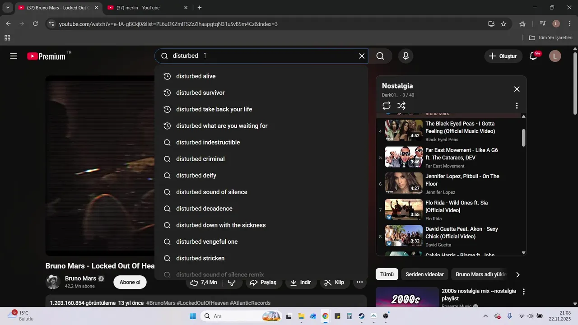Select suggestion disturbed sound of silence
Viewport: 578px width, 325px height.
click(x=261, y=192)
